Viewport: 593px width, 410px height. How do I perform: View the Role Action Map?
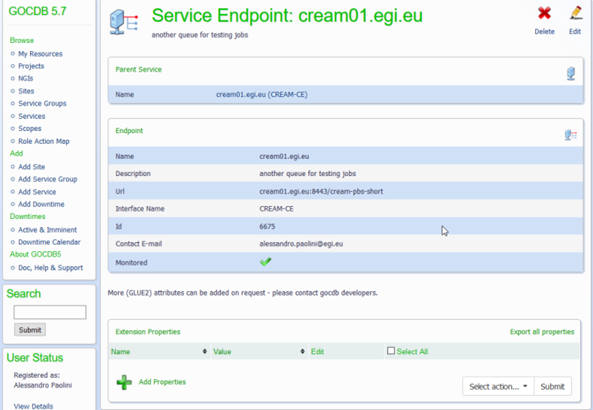(x=44, y=141)
